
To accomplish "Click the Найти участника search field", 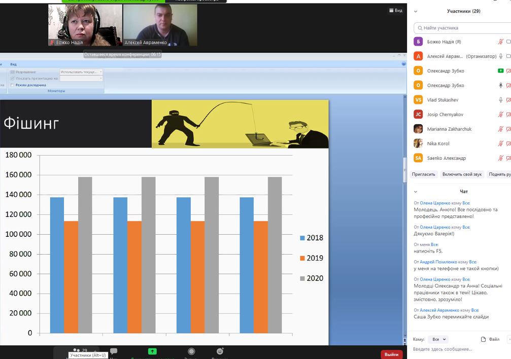I will tap(462, 28).
